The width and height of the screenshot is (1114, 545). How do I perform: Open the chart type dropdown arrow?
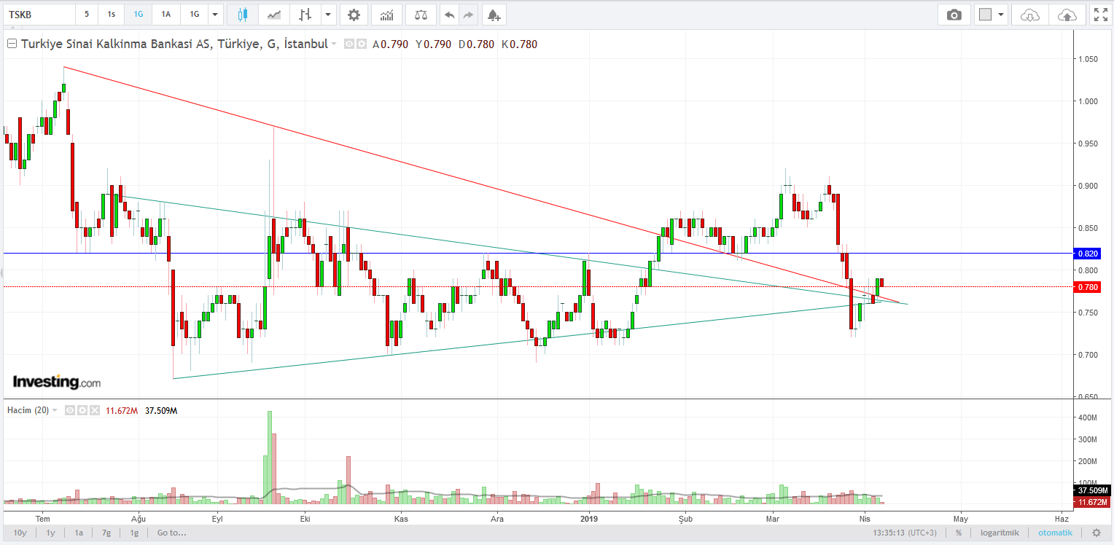[x=327, y=15]
